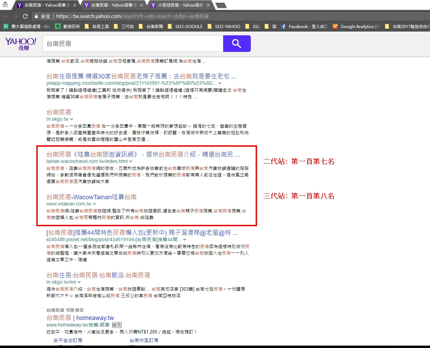
Task: Close the 小琉球民宿 Yahoo tab
Action: point(208,5)
